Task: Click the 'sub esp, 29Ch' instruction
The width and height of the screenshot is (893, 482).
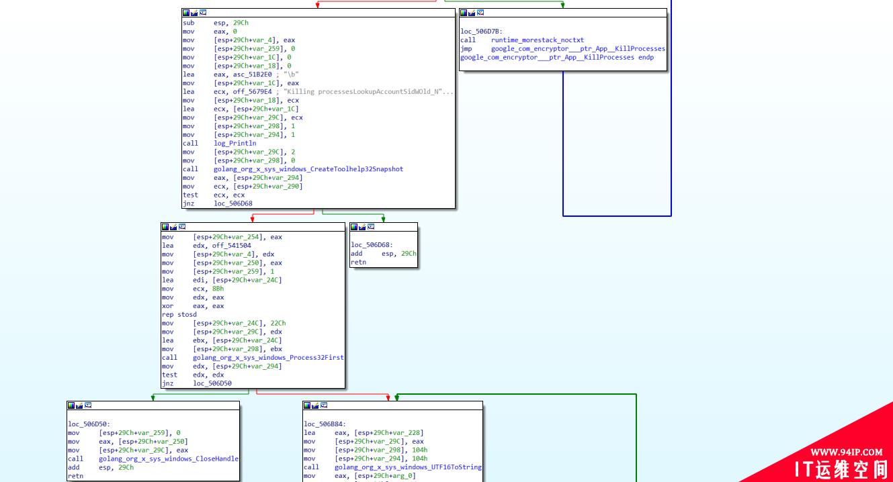Action: pos(215,23)
